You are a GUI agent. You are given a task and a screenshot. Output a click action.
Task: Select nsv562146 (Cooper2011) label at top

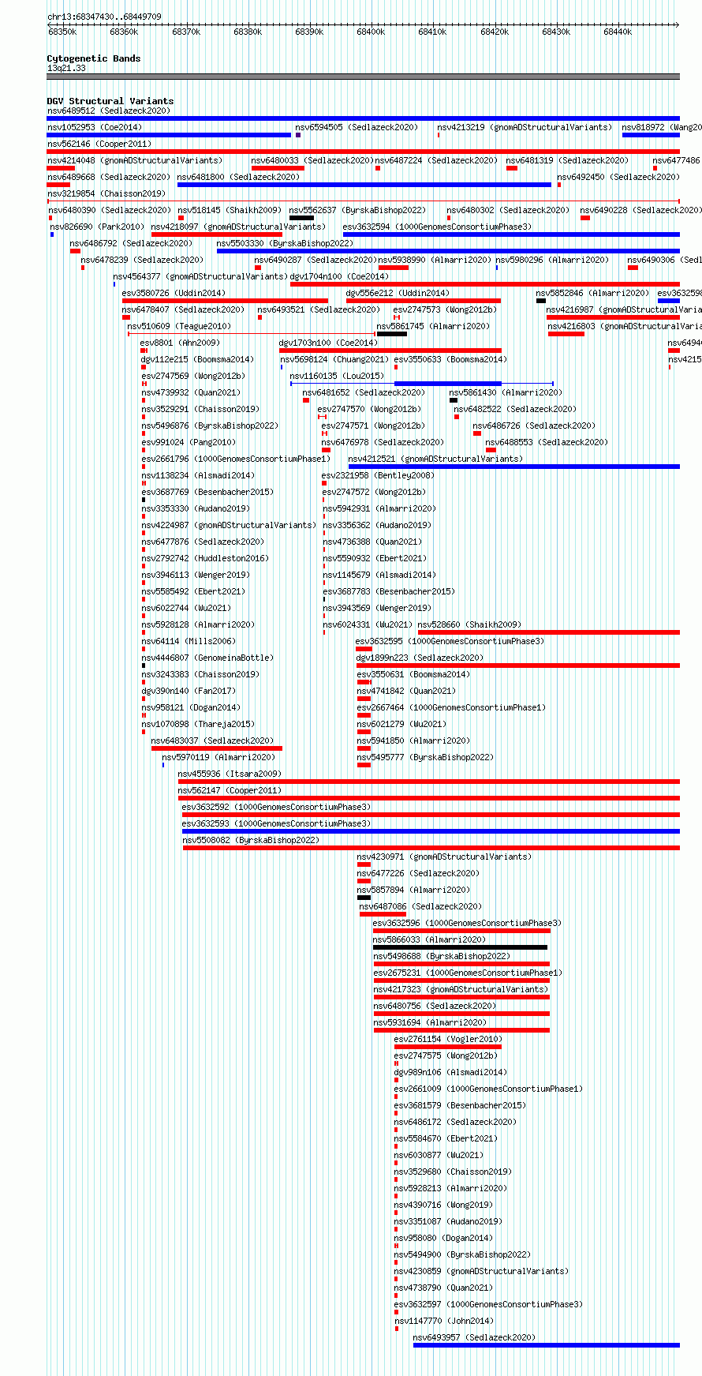click(99, 144)
